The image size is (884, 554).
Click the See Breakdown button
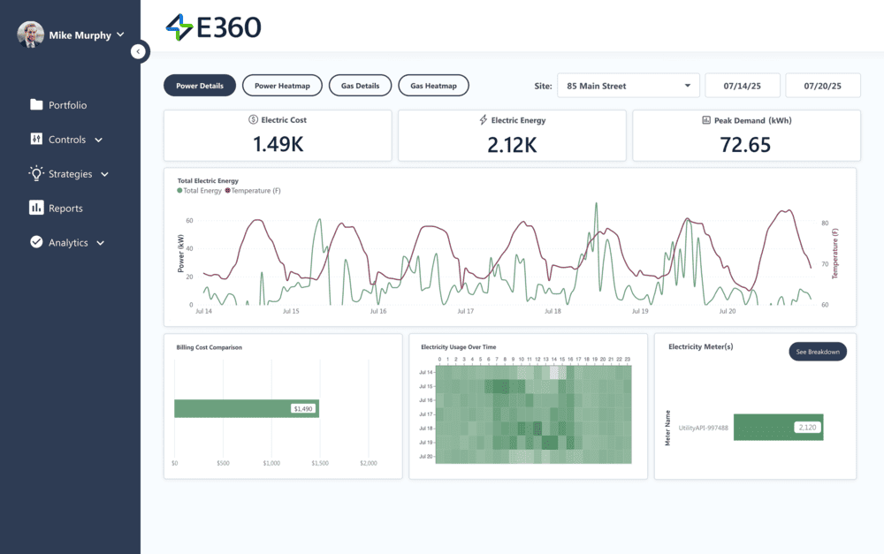click(x=817, y=351)
